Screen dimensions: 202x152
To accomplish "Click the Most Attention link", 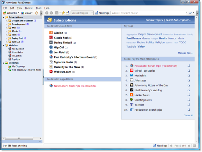I will point(148,59).
